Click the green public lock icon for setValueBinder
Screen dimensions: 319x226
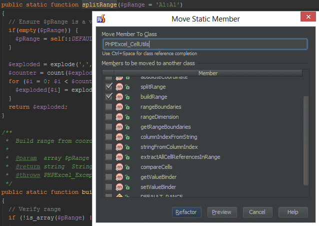127,187
